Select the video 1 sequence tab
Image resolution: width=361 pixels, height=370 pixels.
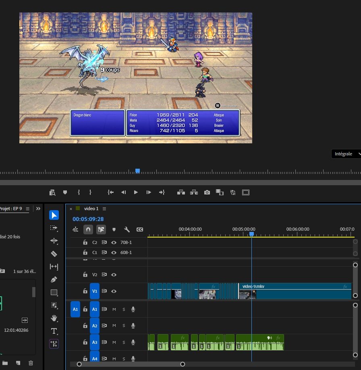(91, 209)
